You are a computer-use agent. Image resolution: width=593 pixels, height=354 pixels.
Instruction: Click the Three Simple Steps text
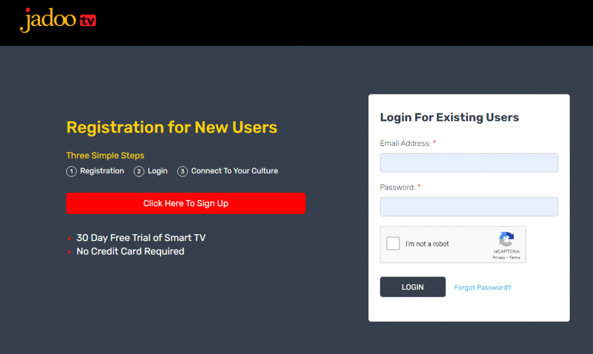point(105,155)
